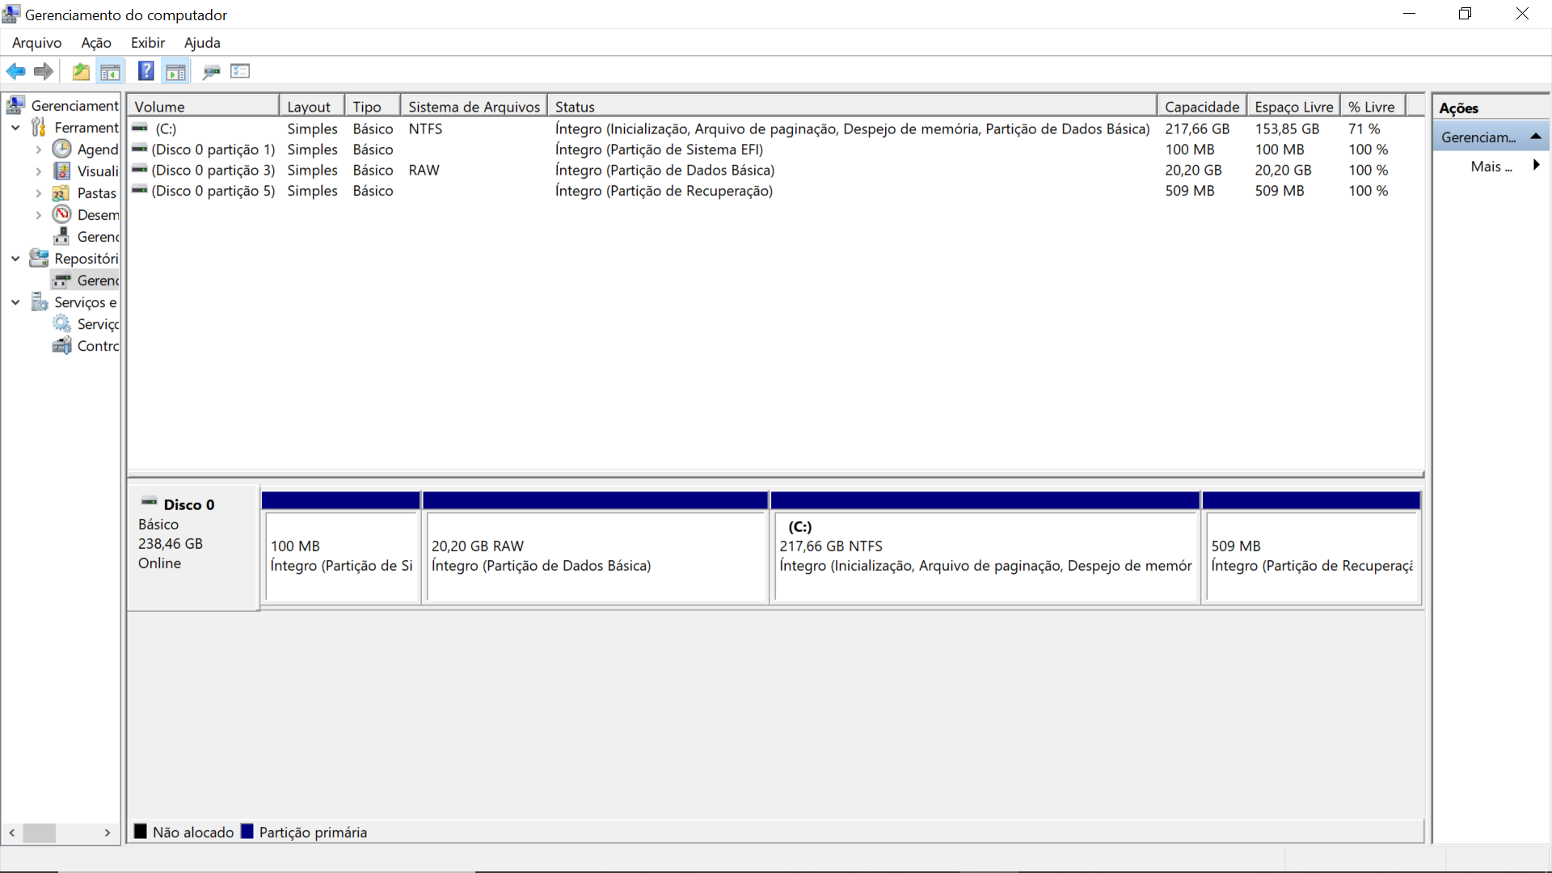Expand the Mais... submenu arrow
Viewport: 1552px width, 873px height.
coord(1537,166)
